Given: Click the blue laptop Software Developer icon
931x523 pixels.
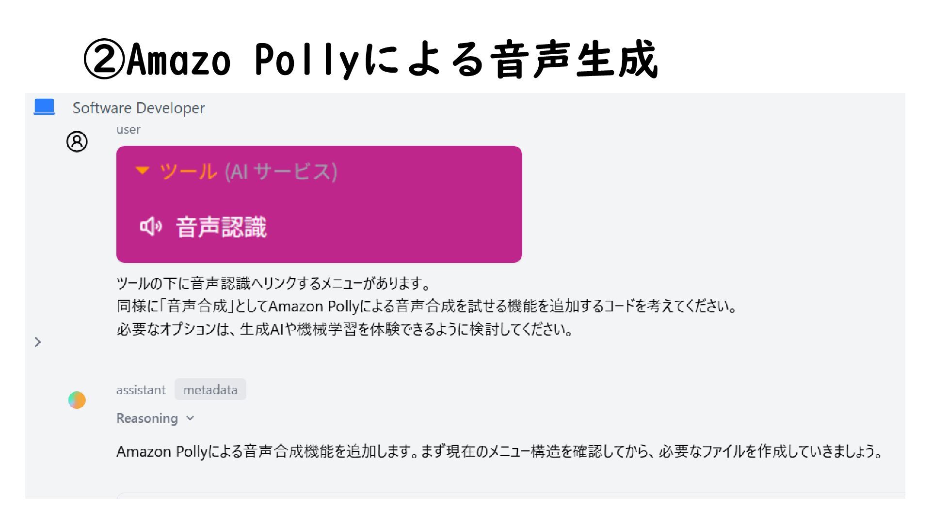Looking at the screenshot, I should coord(44,107).
